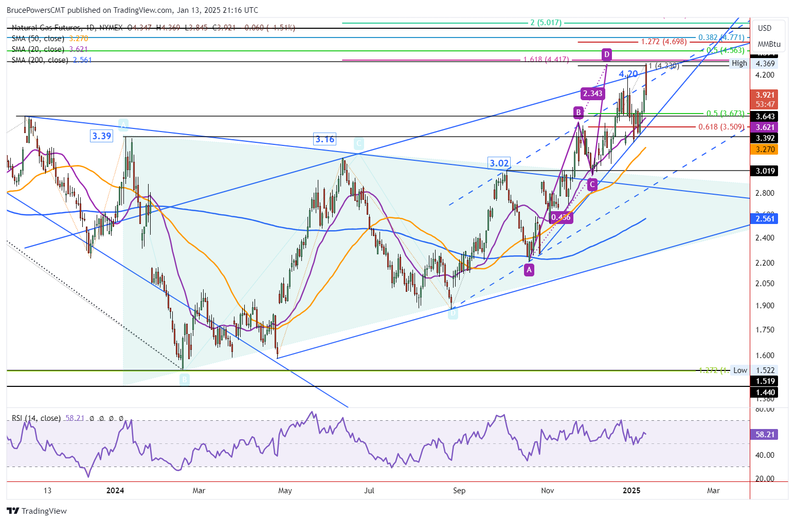
Task: Click the Fibonacci label 2 (5.017)
Action: point(546,23)
